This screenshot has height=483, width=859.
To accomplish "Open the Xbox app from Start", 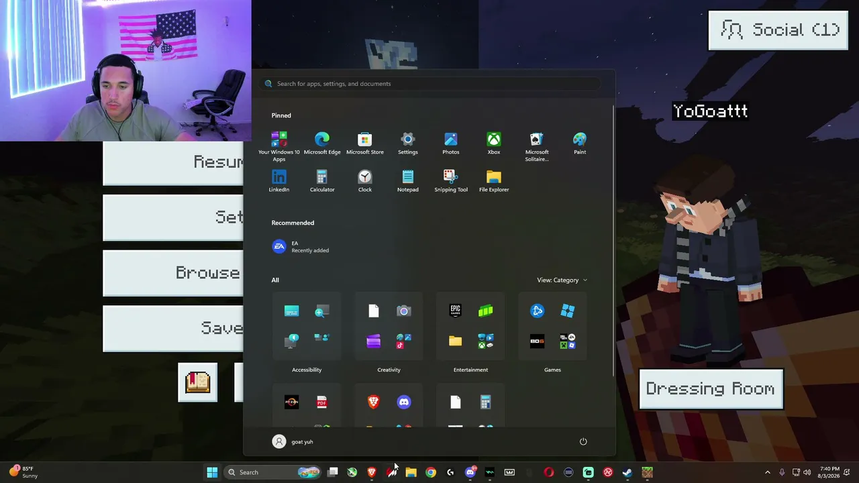I will [x=494, y=144].
